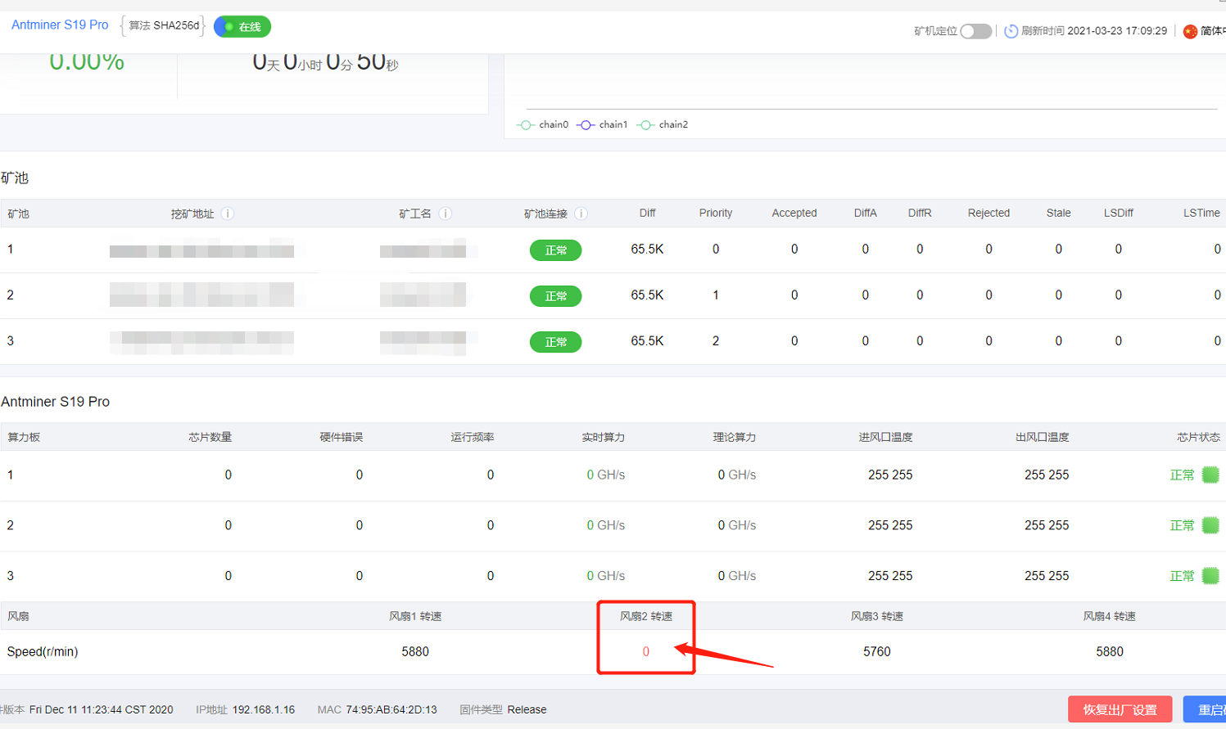
Task: Toggle chain0 series in chart legend
Action: click(x=543, y=125)
